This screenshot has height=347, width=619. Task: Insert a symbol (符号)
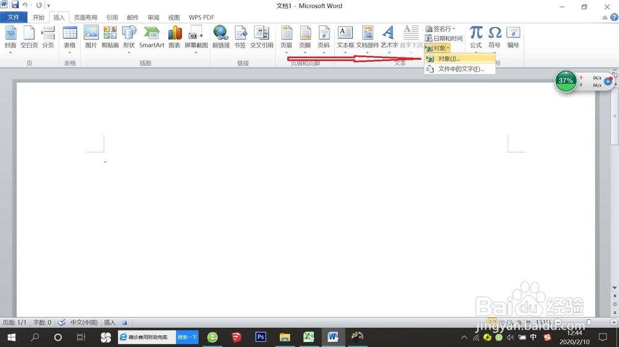coord(495,38)
